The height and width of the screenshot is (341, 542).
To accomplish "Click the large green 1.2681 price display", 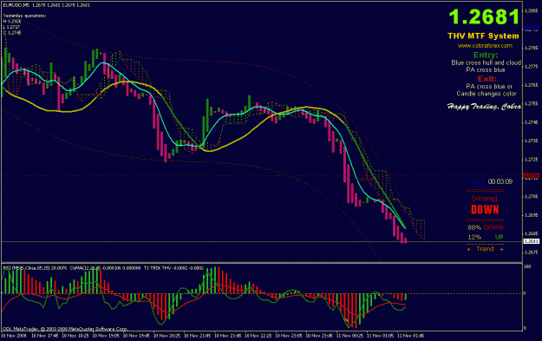I will 484,17.
